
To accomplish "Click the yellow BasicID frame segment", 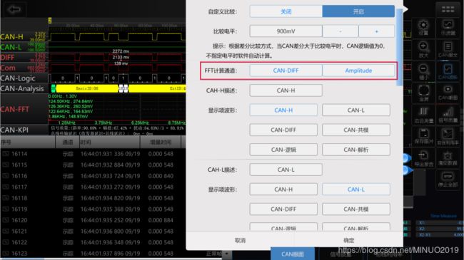I will 87,88.
